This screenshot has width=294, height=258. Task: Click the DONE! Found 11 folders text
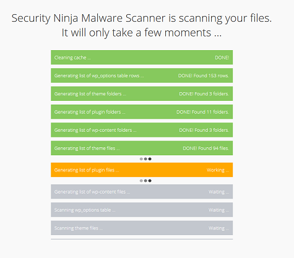pyautogui.click(x=203, y=112)
